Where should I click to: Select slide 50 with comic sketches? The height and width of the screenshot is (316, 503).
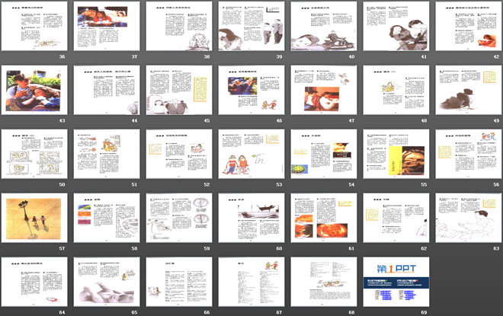coord(34,154)
